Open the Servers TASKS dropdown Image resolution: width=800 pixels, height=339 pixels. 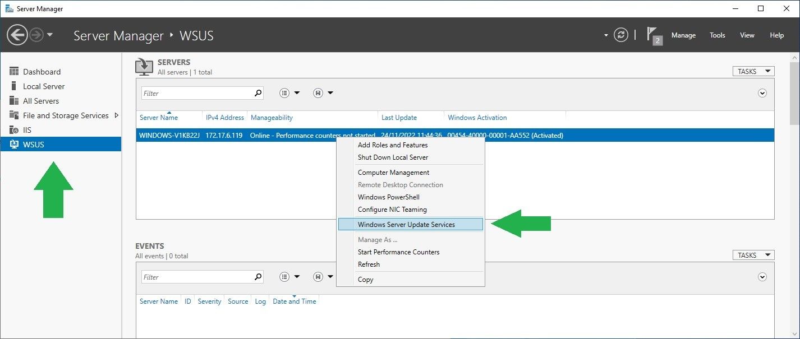[x=753, y=71]
